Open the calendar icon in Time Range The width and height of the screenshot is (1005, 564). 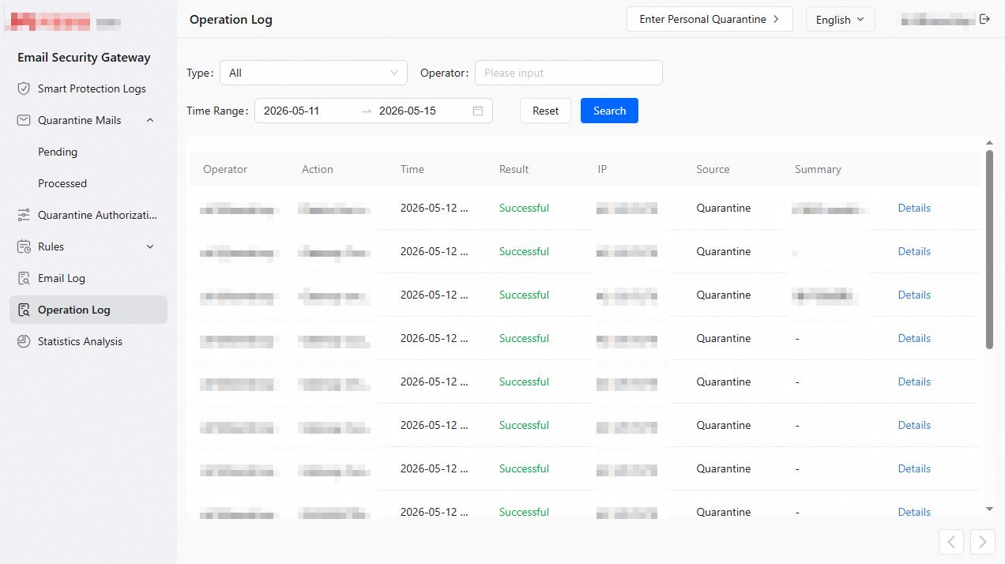pos(478,111)
